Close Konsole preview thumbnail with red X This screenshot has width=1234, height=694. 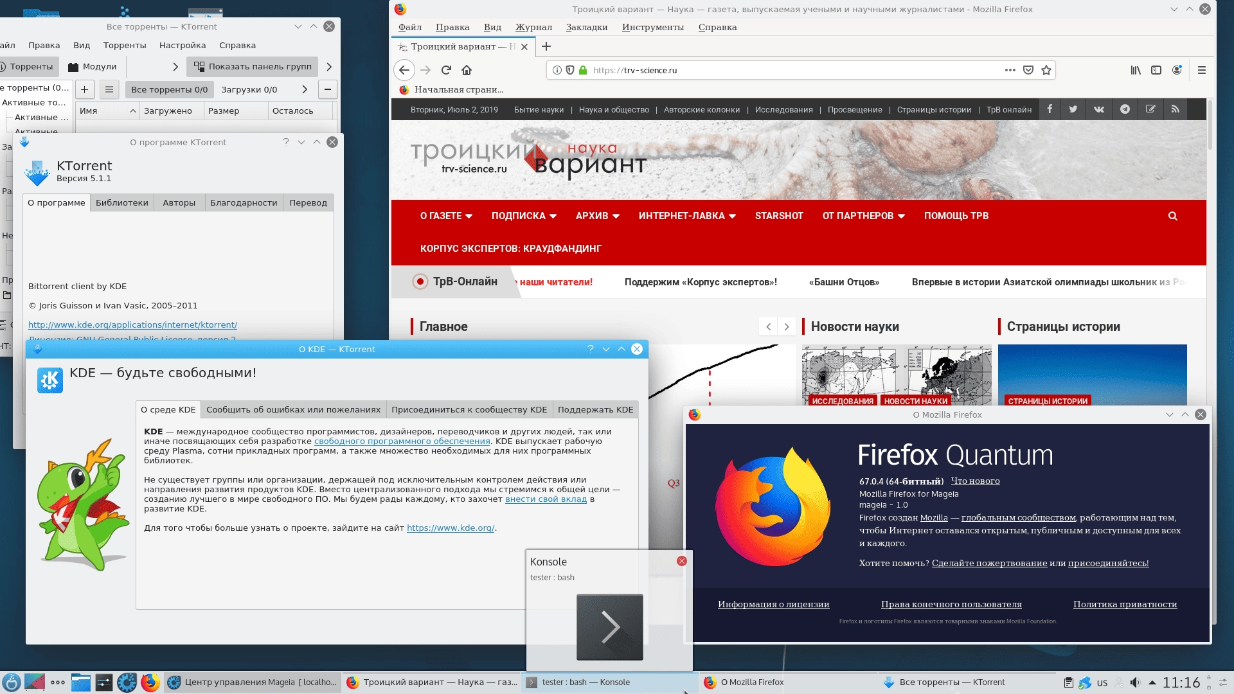point(682,561)
